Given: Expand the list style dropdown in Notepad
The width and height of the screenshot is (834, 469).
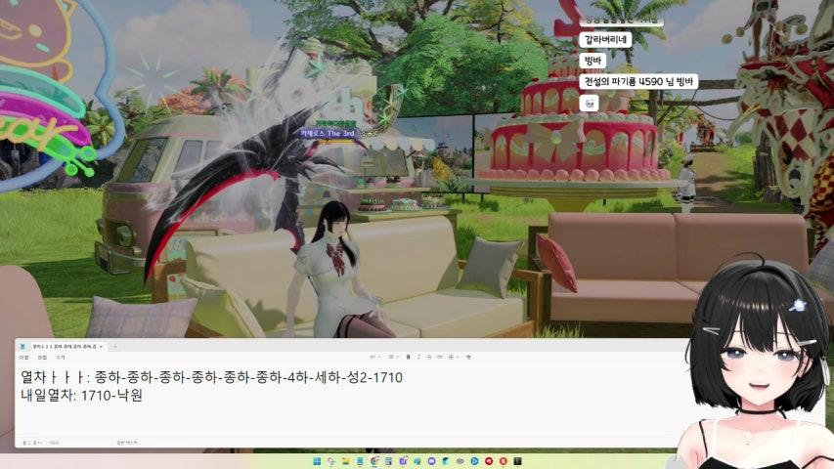Looking at the screenshot, I should coord(392,357).
